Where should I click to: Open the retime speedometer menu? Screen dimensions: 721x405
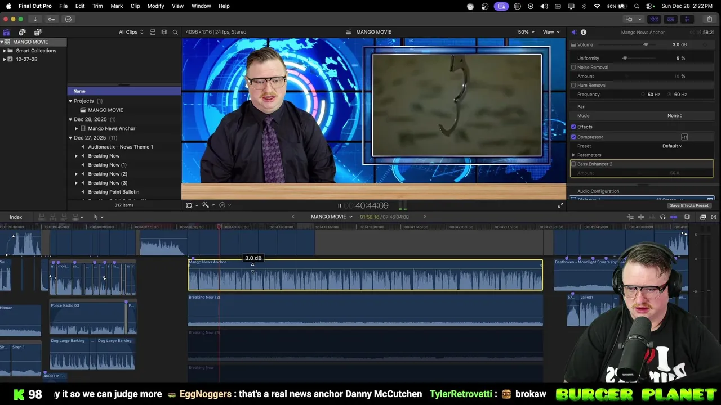[x=224, y=205]
